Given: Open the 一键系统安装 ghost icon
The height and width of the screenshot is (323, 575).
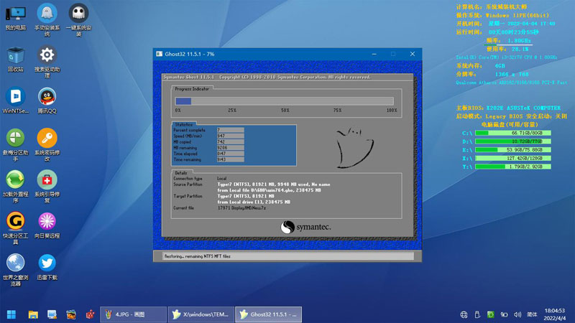Looking at the screenshot, I should click(x=78, y=20).
